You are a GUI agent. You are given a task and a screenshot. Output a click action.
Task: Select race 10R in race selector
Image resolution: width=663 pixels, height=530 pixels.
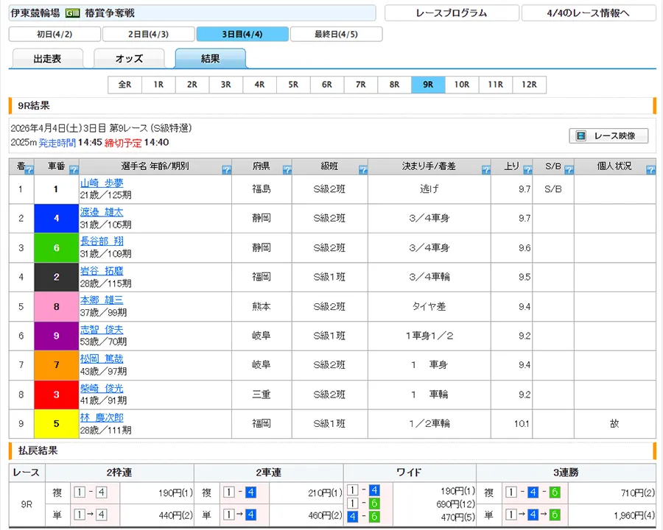[461, 85]
